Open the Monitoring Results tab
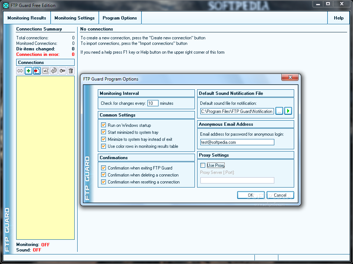This screenshot has height=264, width=353. (x=27, y=18)
